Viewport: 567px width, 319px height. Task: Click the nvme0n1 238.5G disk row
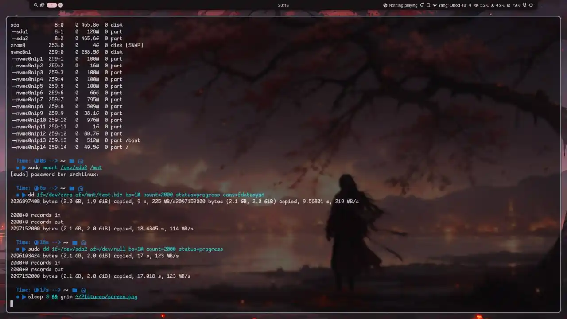pos(66,52)
